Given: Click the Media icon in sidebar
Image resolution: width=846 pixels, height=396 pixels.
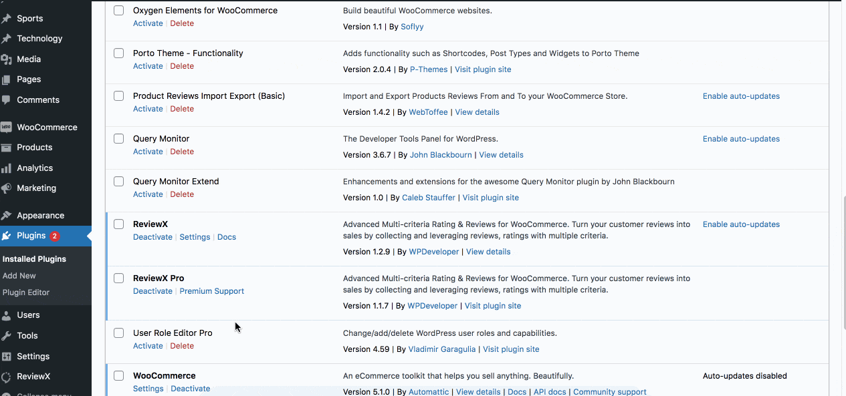Looking at the screenshot, I should 7,59.
